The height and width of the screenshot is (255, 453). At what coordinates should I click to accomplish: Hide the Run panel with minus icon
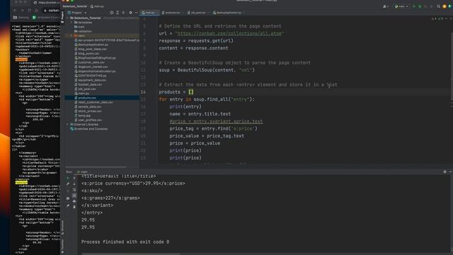click(x=450, y=171)
